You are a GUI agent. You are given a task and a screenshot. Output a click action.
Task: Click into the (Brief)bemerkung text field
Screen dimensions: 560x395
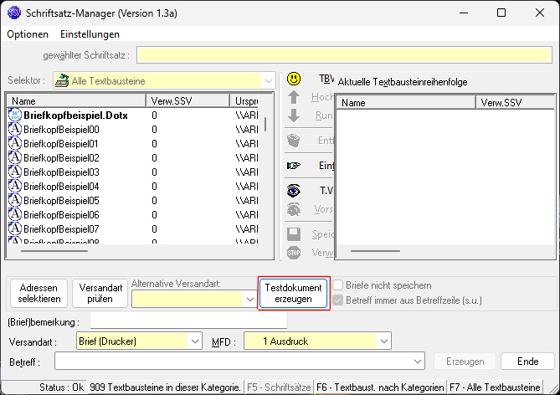coord(188,321)
